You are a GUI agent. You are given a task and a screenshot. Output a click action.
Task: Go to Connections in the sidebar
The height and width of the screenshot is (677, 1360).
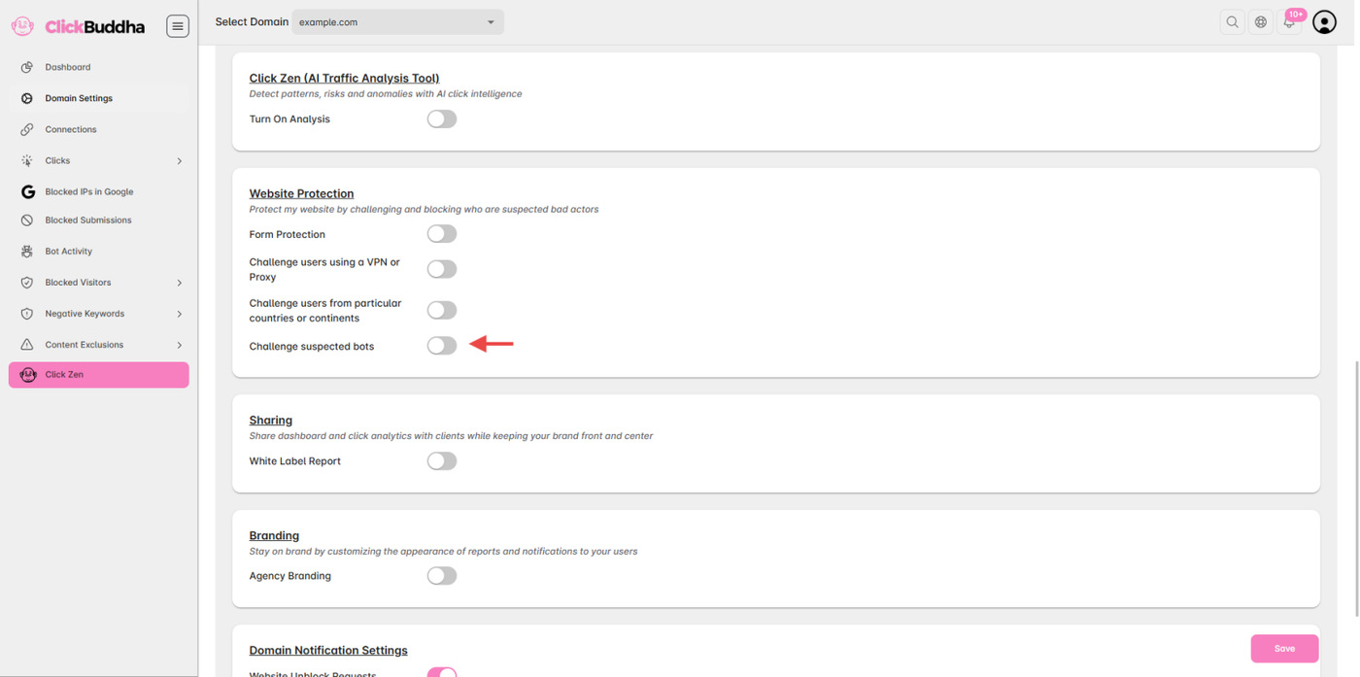tap(70, 129)
